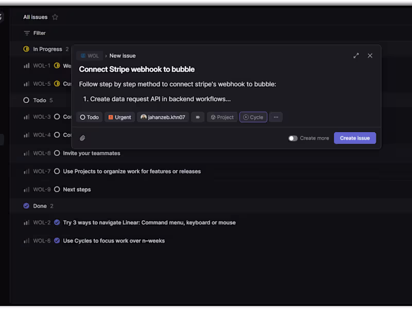Open the Project selector
Screen dimensions: 412x309
point(222,117)
